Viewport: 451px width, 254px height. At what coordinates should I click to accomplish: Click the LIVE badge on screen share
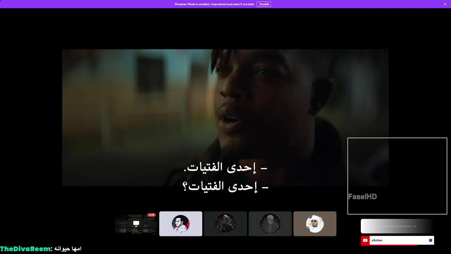[x=152, y=215]
